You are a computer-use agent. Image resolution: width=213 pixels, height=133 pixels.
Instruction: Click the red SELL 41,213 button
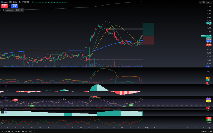click(4, 5)
